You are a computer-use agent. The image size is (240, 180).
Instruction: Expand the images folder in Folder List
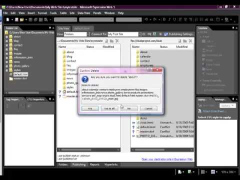6,53
